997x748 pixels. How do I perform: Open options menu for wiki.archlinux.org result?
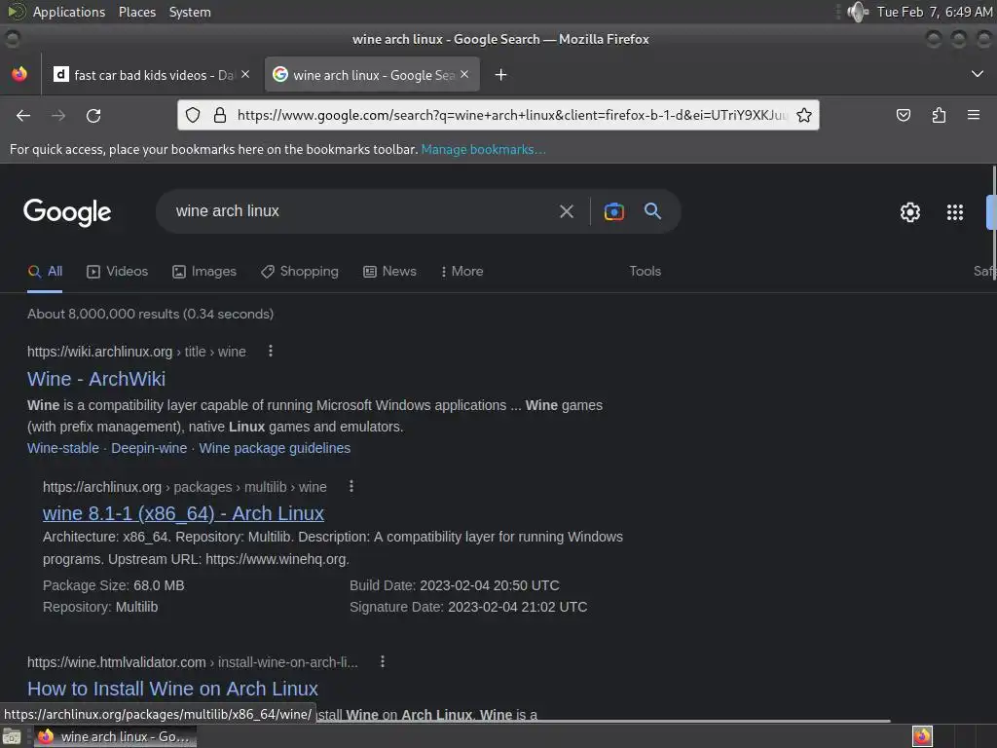click(271, 351)
